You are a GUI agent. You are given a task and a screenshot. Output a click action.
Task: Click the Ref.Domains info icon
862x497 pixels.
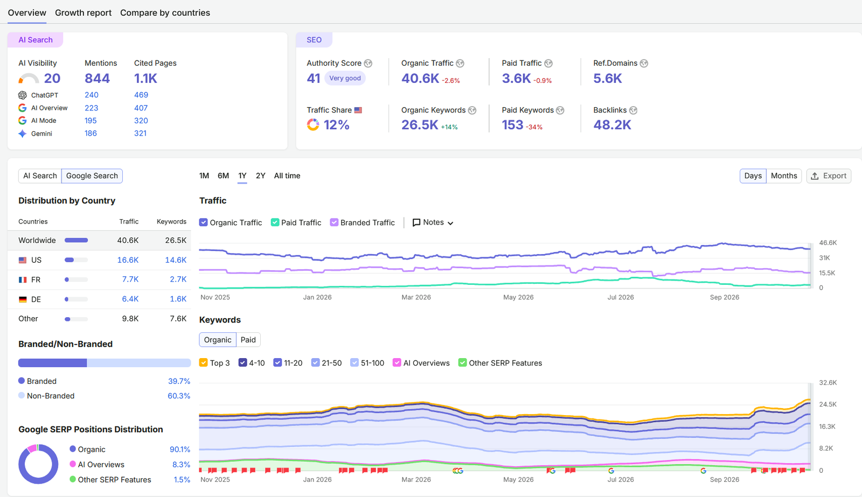(644, 63)
